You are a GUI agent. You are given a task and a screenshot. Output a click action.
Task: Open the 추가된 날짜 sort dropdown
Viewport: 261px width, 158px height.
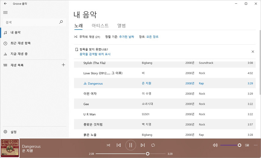click(126, 37)
